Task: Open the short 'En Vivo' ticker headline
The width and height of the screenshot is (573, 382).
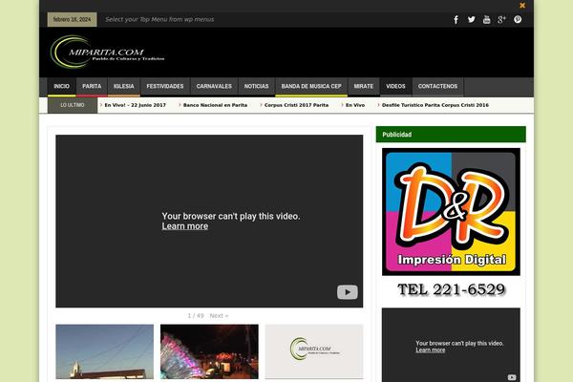Action: 355,105
